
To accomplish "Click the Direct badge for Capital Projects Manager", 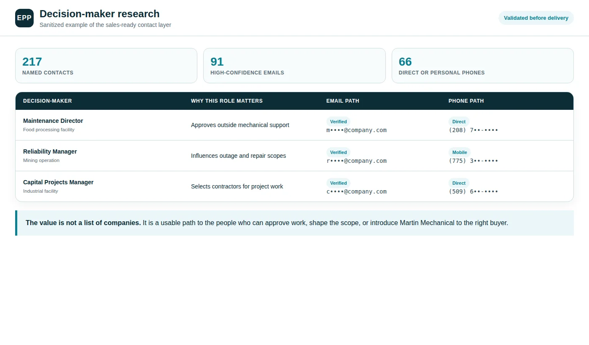I will tap(459, 183).
